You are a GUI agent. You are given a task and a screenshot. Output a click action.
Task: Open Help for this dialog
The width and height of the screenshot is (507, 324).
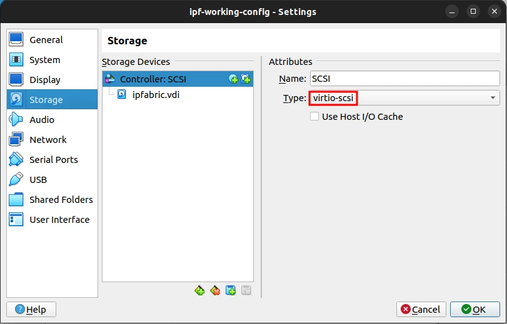click(31, 309)
